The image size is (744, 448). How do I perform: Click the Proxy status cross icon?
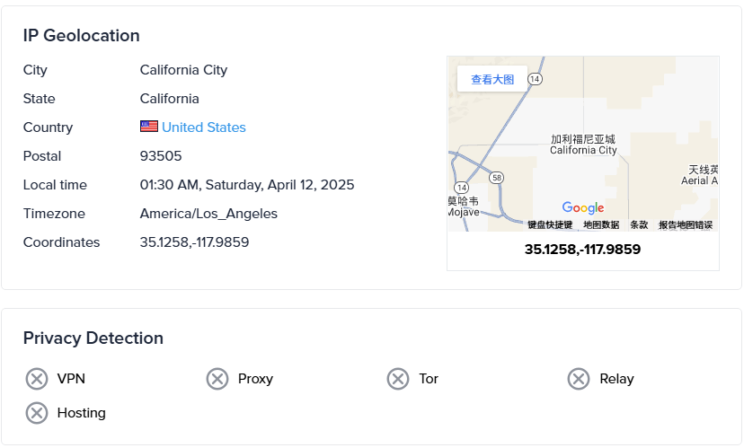(x=217, y=379)
